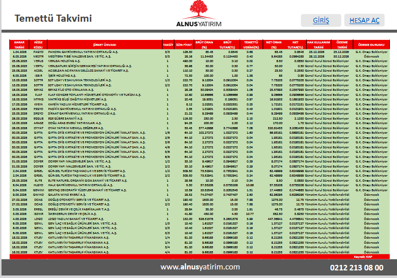Select the TEMETTÜ VERİMİ(%) column header

[249, 44]
